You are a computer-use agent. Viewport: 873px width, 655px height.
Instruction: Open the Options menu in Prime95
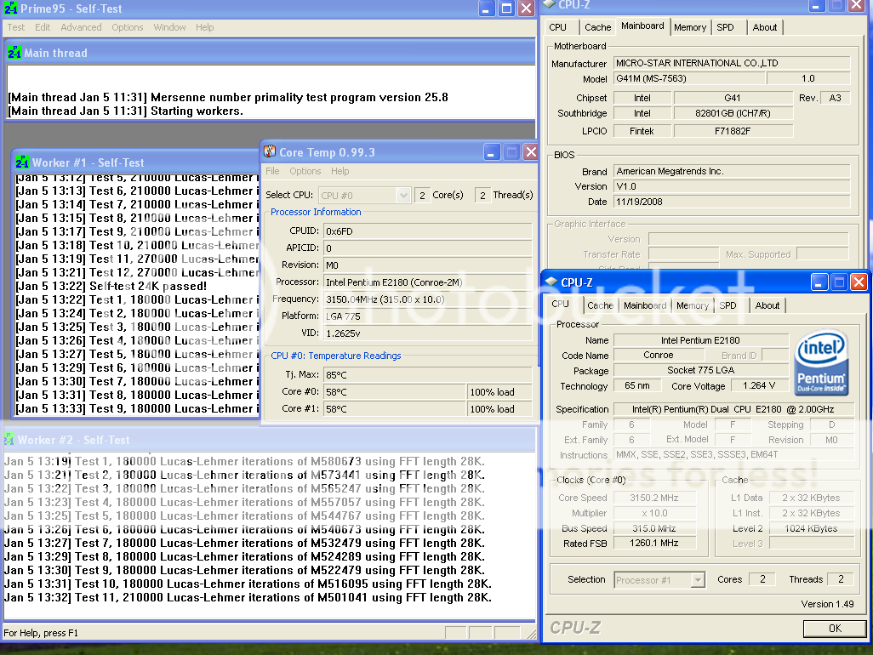127,27
